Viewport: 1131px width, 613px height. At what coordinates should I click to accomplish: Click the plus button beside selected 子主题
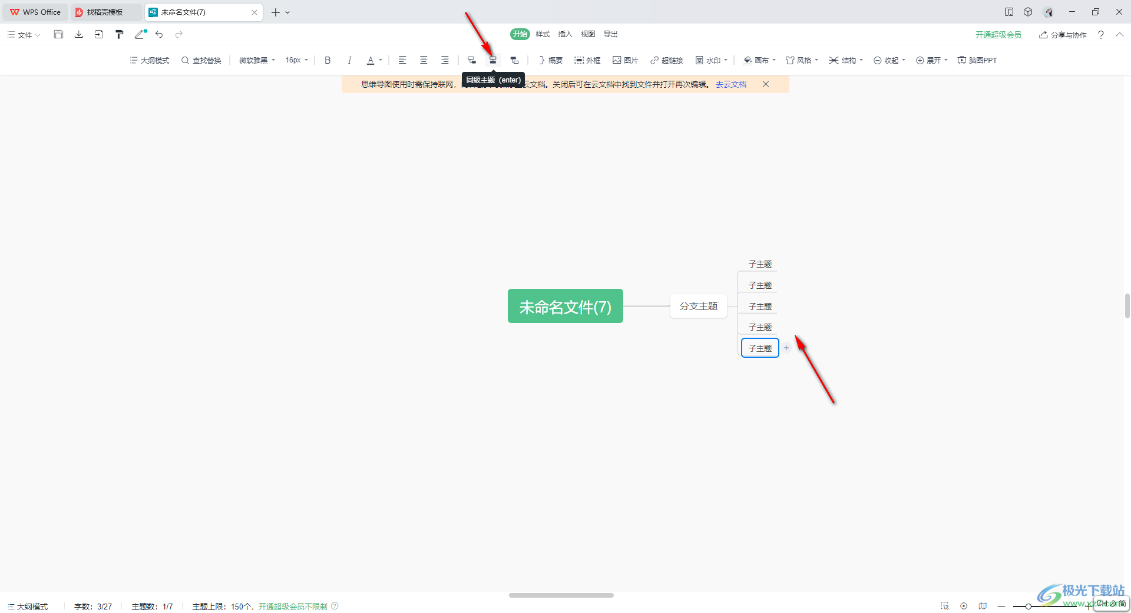tap(786, 348)
